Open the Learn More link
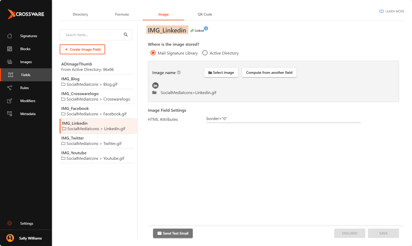412x246 pixels. click(x=392, y=11)
